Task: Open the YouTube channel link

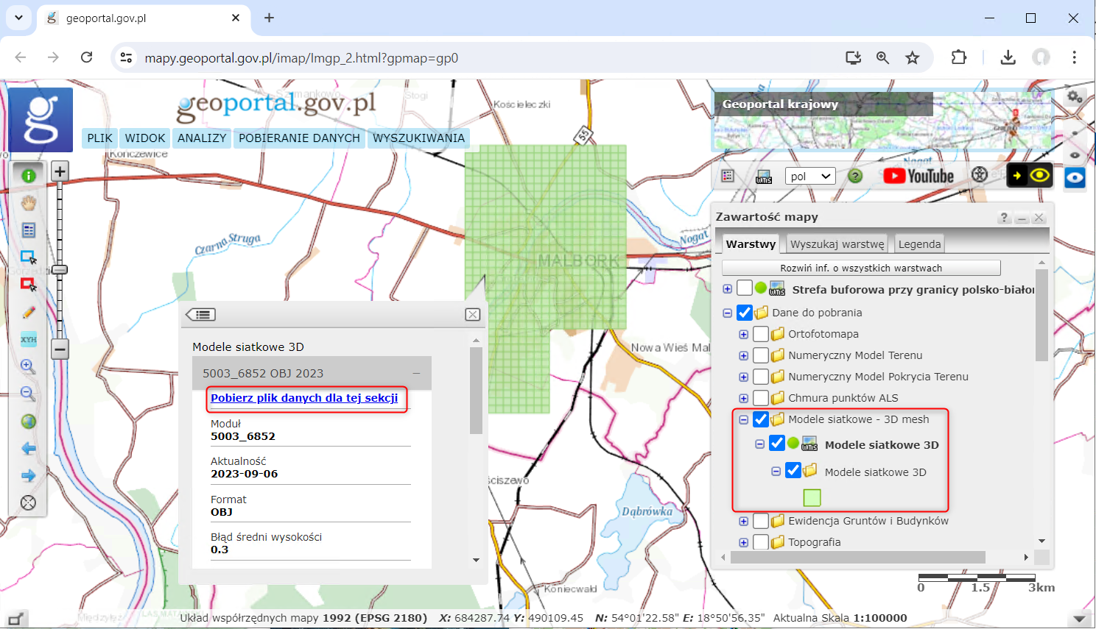Action: [x=918, y=176]
